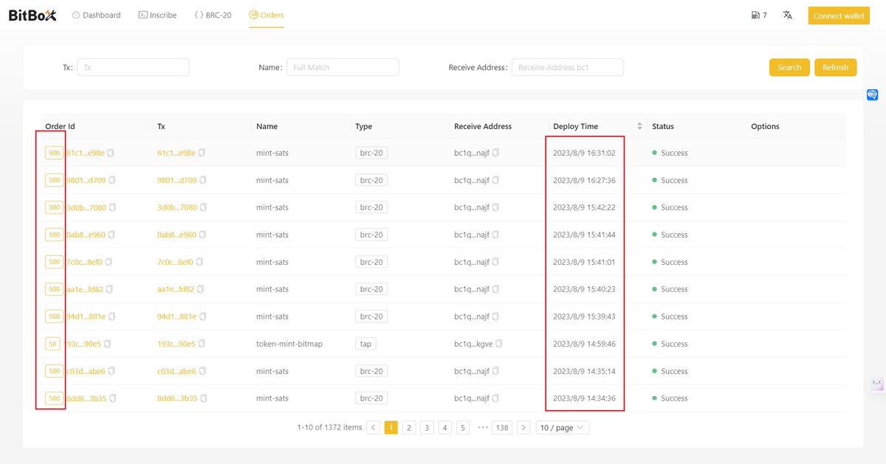Open the BRC-20 tab
Viewport: 886px width, 464px height.
213,15
